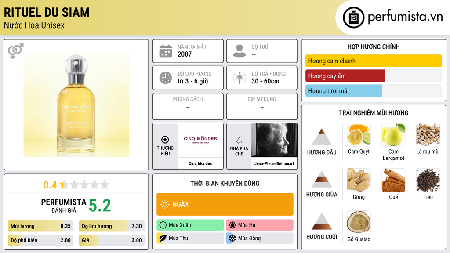
Task: Click the Rituel du Siam perfume bottle image
Action: pyautogui.click(x=76, y=105)
